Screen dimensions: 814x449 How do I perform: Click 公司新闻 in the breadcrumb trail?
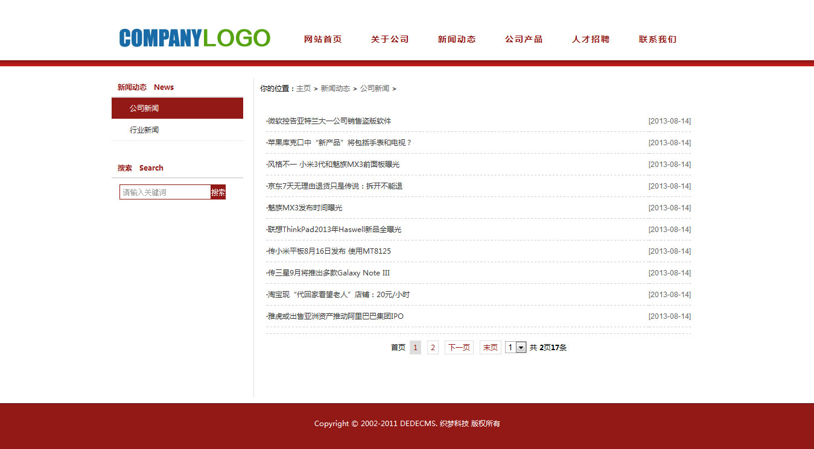(375, 89)
